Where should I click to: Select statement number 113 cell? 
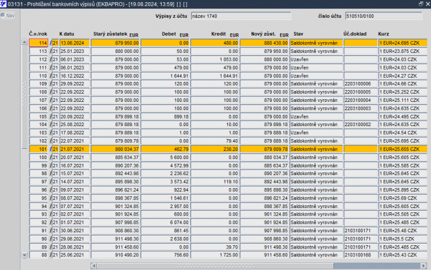(x=38, y=51)
